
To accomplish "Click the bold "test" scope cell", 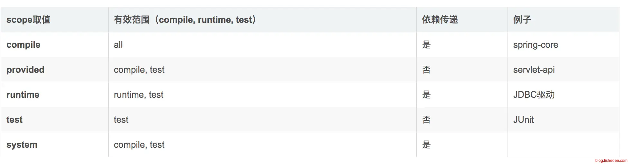I will point(14,120).
